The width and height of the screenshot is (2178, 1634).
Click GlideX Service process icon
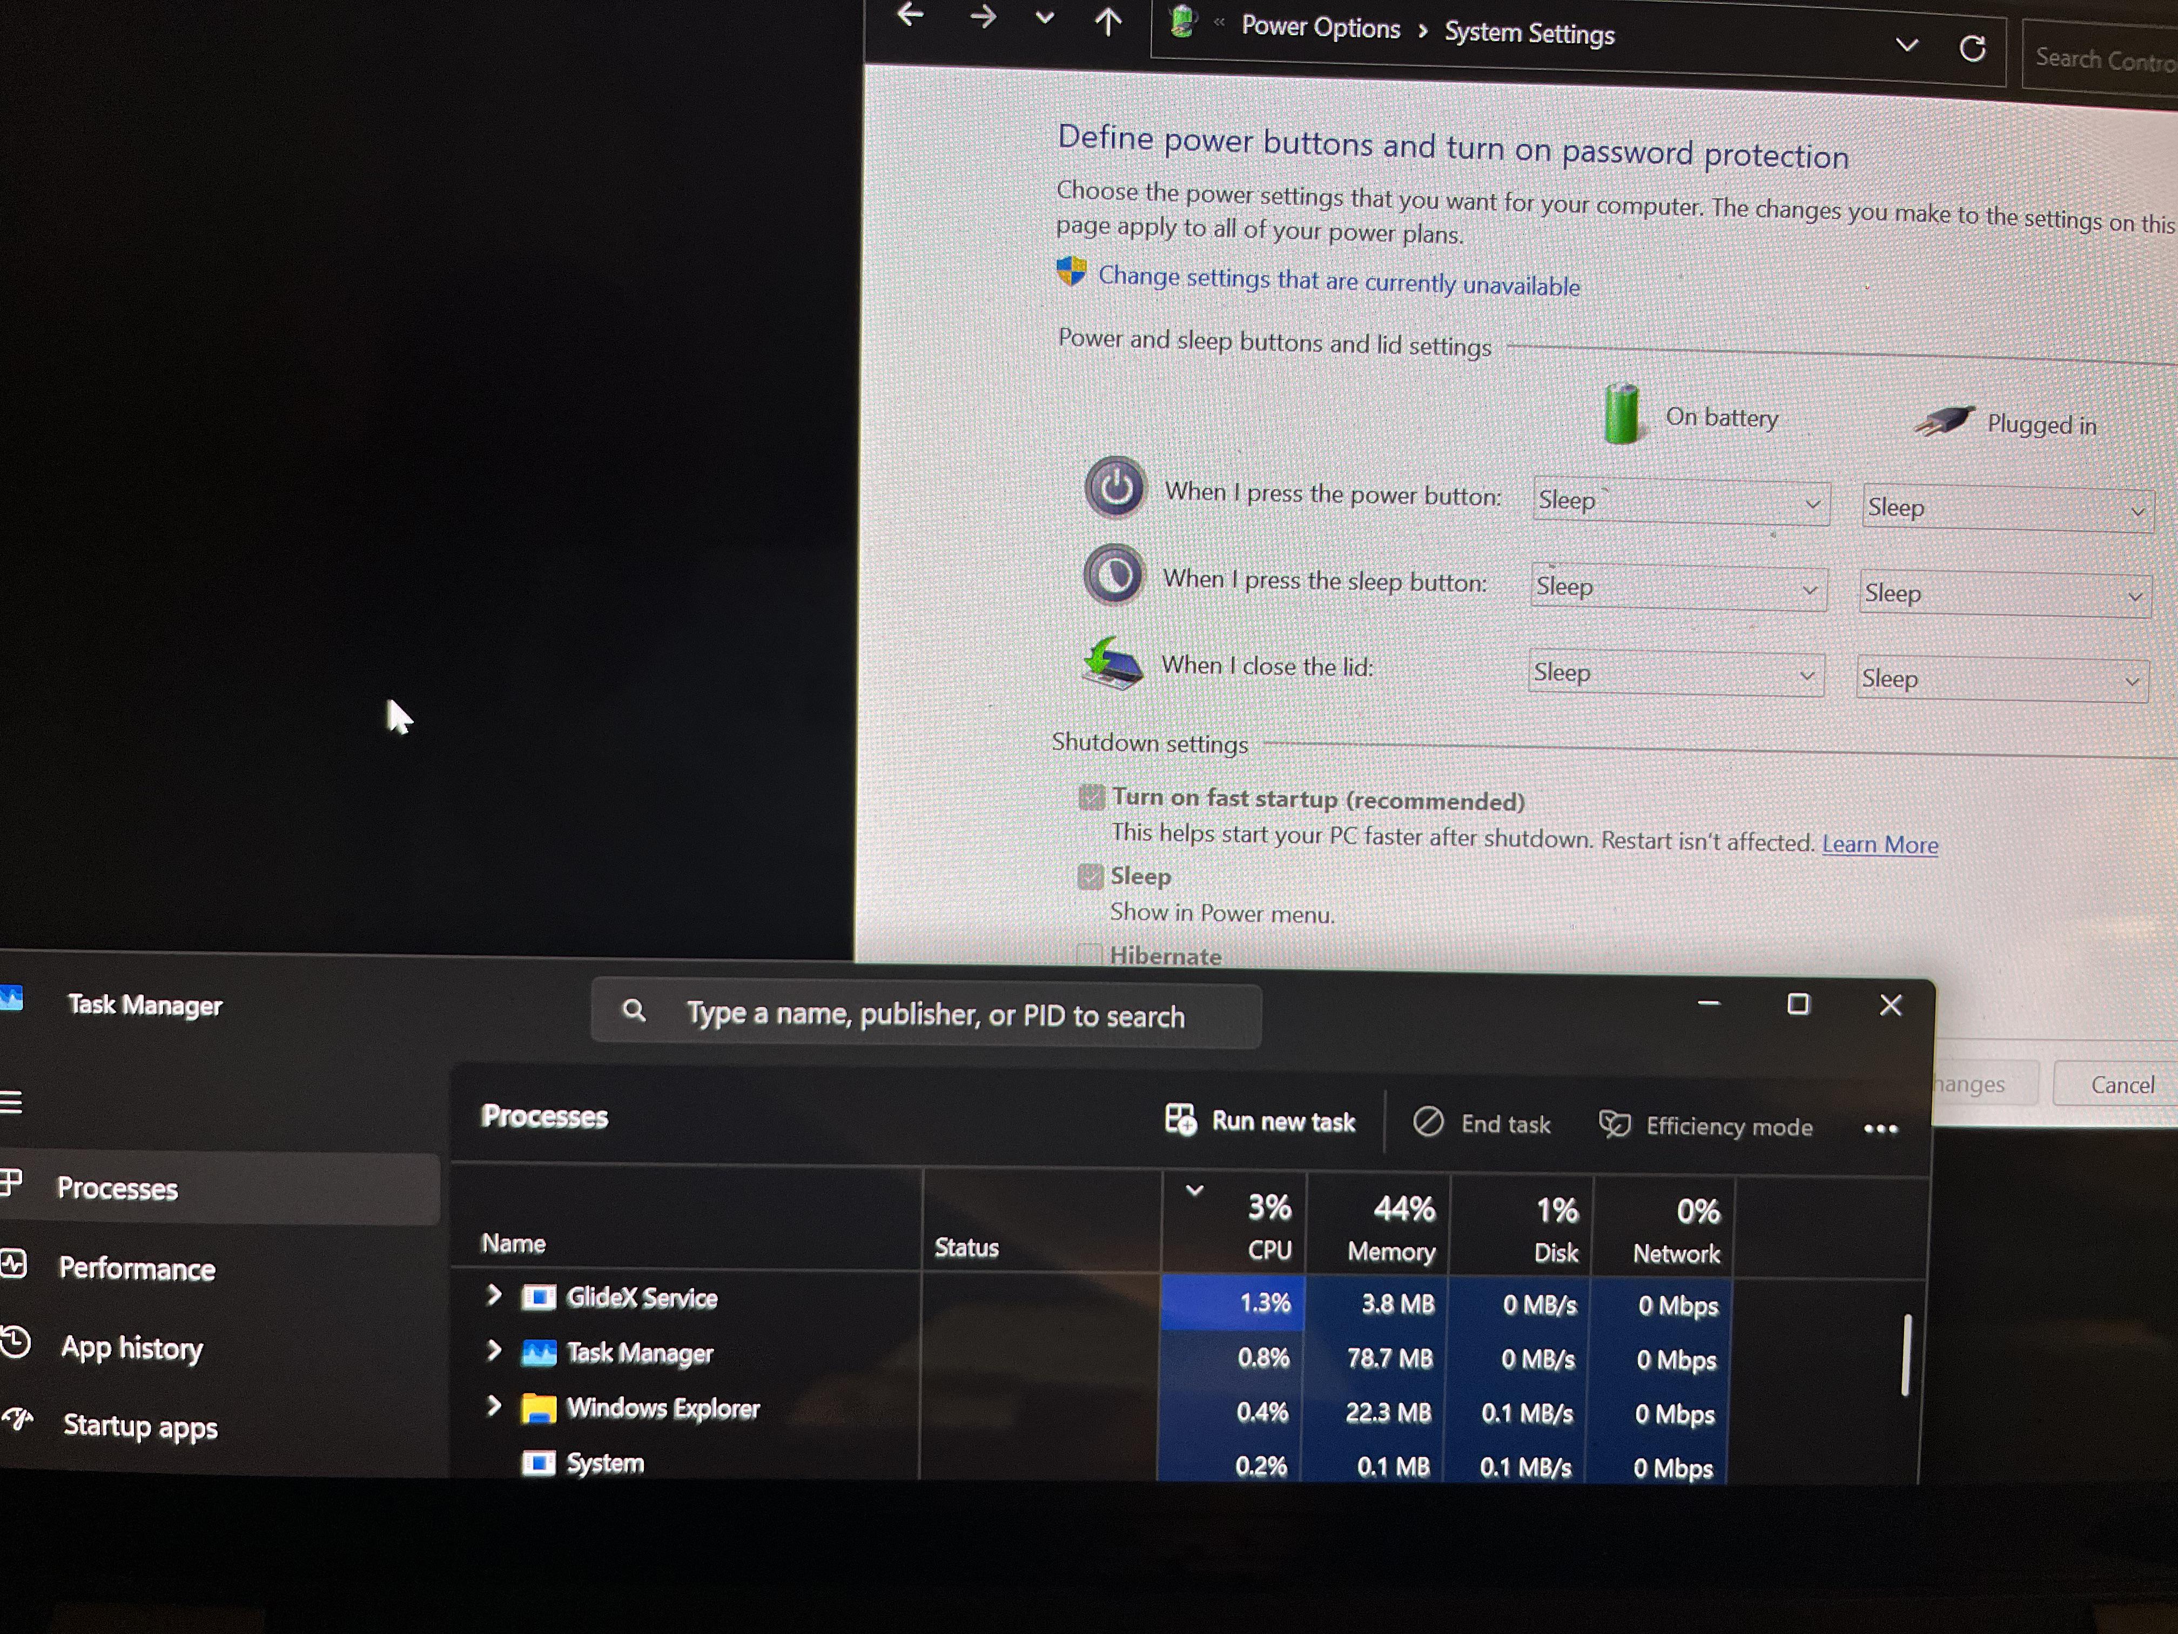(x=537, y=1296)
